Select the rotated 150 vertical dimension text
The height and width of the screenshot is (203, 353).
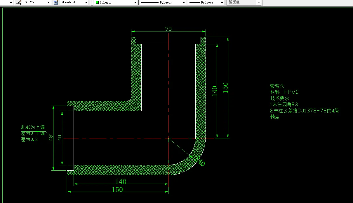point(225,88)
